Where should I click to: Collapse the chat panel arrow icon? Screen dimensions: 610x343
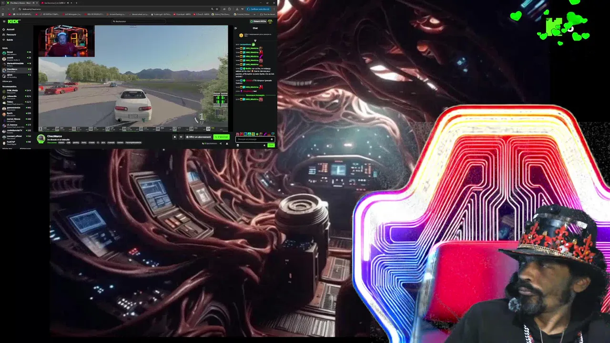pos(235,28)
